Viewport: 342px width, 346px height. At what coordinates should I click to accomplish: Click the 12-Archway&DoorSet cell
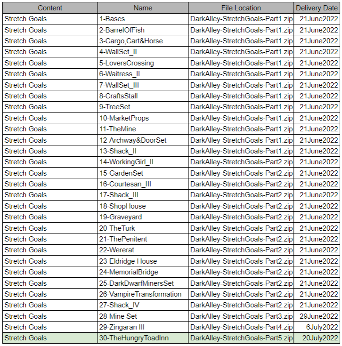pyautogui.click(x=143, y=140)
